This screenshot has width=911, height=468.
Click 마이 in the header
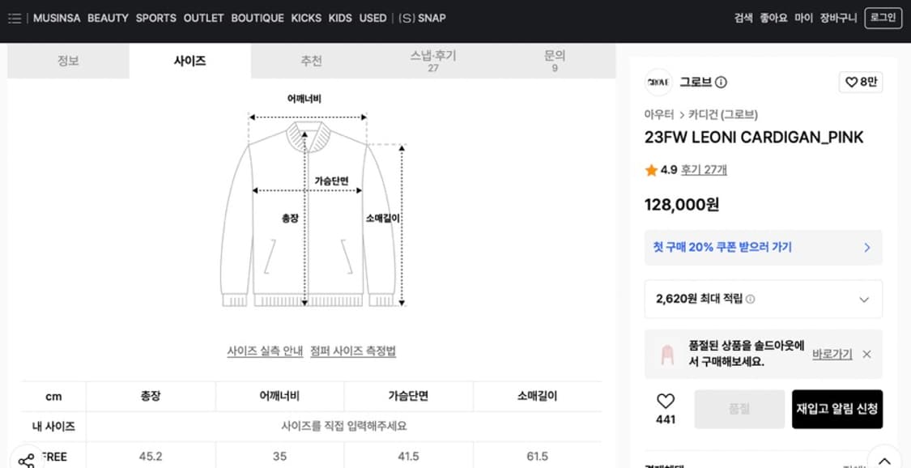804,18
